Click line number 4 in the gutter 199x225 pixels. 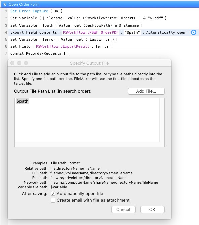6,32
